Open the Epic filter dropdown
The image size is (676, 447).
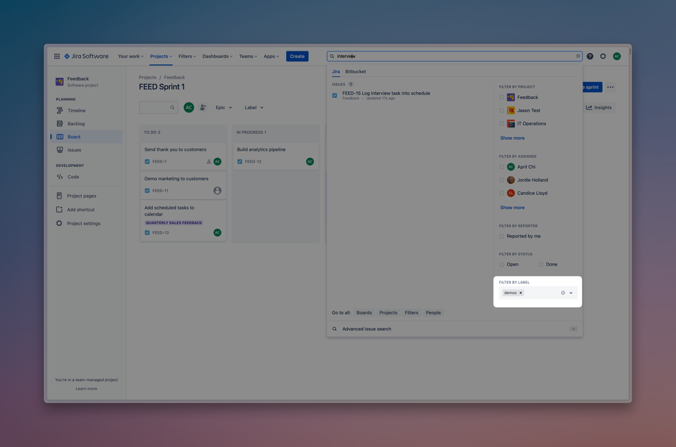[224, 108]
